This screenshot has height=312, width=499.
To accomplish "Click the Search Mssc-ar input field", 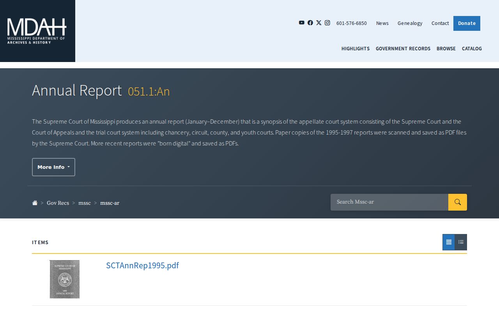I will pyautogui.click(x=389, y=202).
